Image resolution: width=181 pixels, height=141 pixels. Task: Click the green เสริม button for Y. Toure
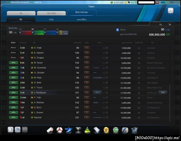pyautogui.click(x=14, y=87)
